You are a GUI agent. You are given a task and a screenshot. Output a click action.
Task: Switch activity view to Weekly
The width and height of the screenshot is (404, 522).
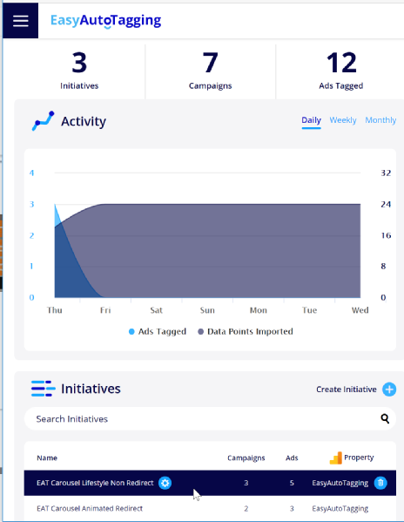[343, 120]
